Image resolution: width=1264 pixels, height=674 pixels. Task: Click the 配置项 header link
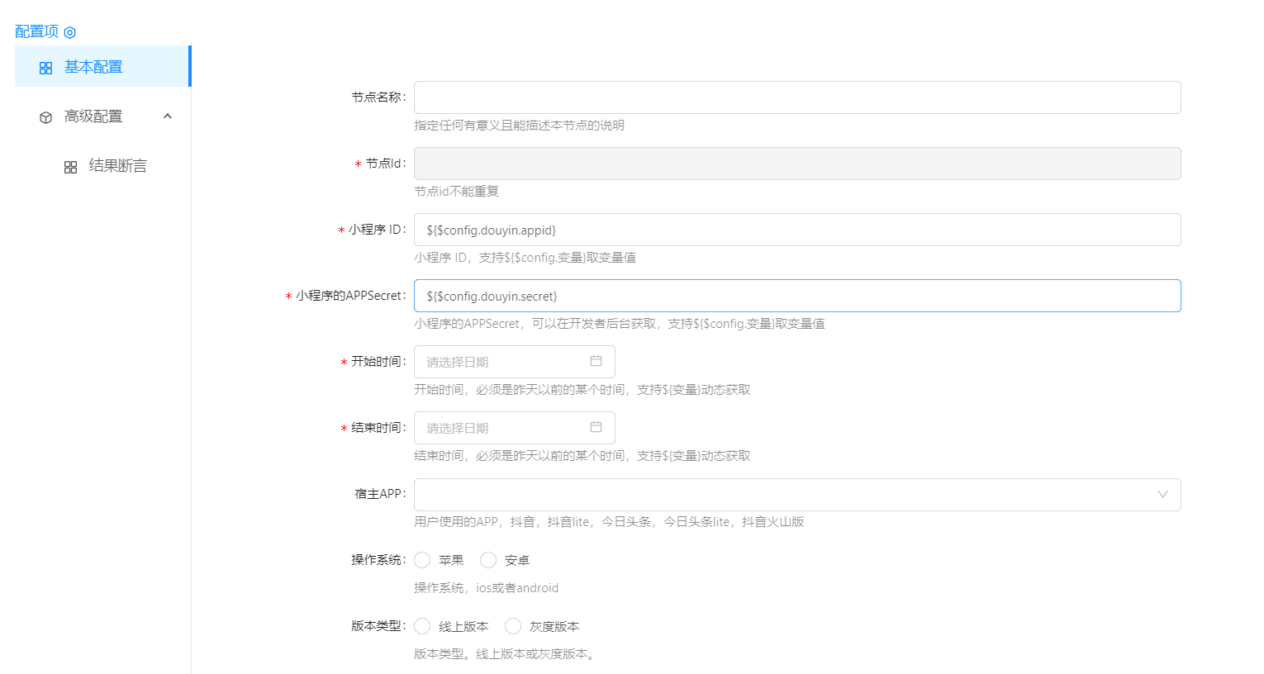point(37,31)
